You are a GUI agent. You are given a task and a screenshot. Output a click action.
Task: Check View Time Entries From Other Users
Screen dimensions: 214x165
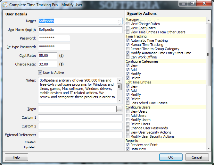click(x=128, y=32)
